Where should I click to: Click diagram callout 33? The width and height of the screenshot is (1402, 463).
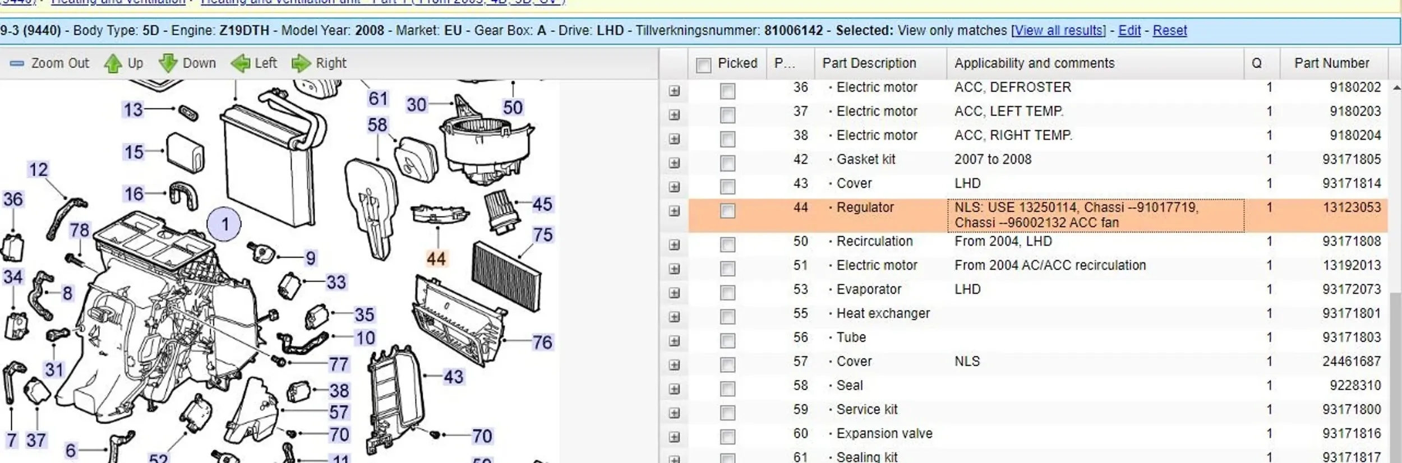(x=336, y=282)
